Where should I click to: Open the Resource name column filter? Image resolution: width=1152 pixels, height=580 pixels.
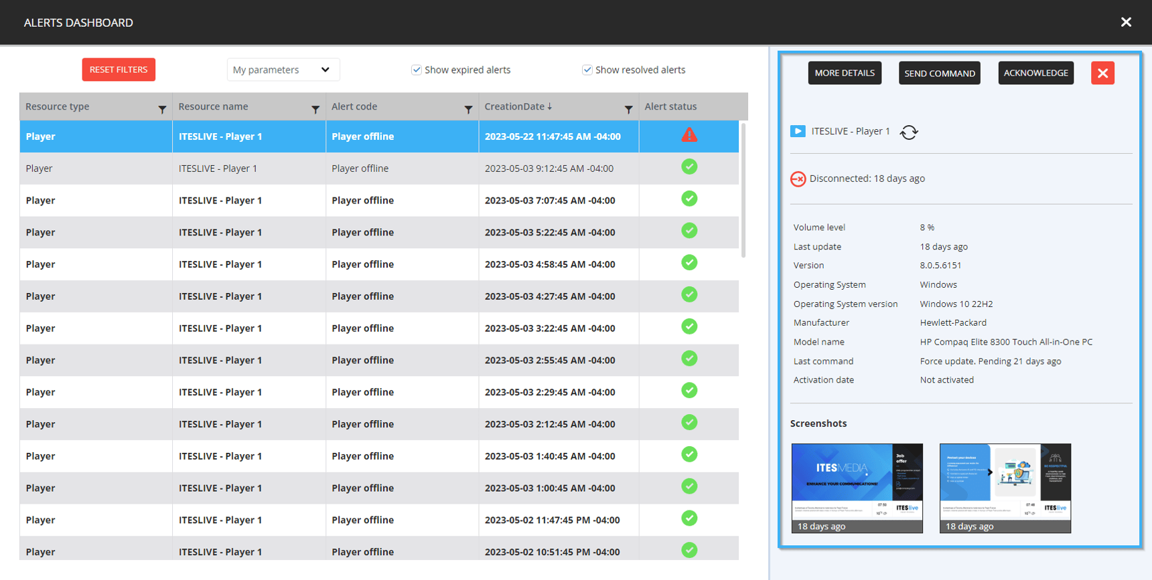315,110
